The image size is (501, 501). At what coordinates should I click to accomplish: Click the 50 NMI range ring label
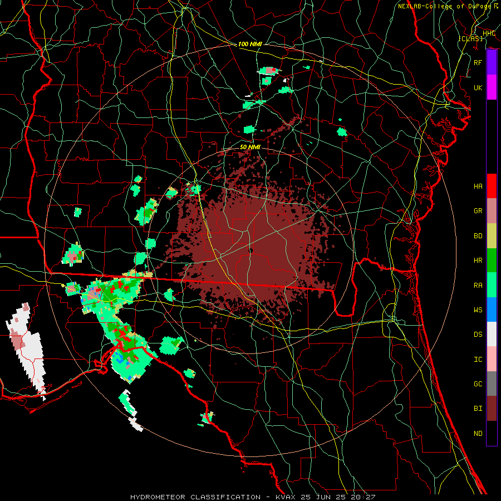click(250, 147)
